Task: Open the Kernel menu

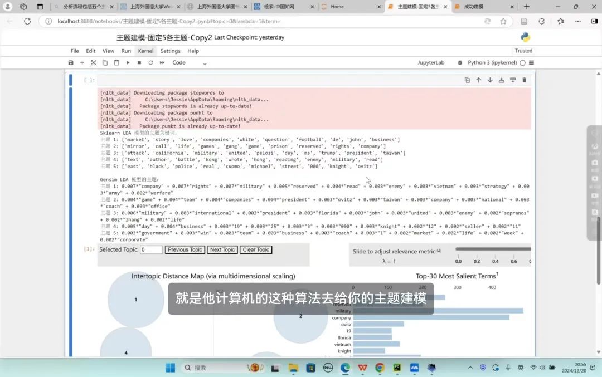Action: pos(145,51)
